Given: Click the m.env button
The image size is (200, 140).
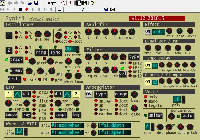Looking at the screenshot, I should click(16, 71).
